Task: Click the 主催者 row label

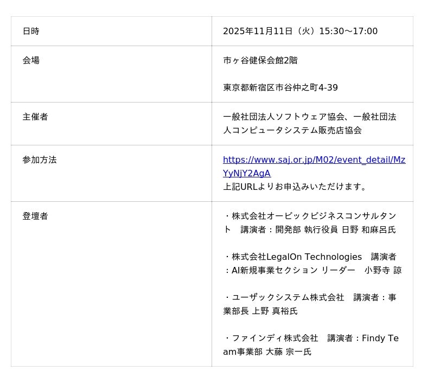Action: click(35, 117)
